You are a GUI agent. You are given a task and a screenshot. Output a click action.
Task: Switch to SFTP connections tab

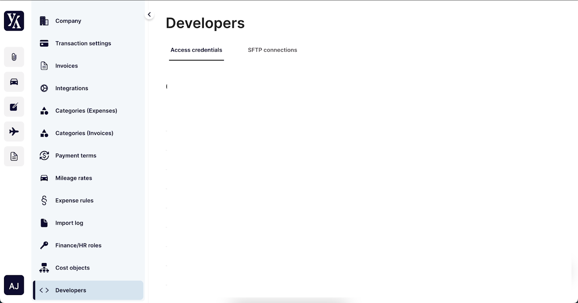tap(272, 50)
